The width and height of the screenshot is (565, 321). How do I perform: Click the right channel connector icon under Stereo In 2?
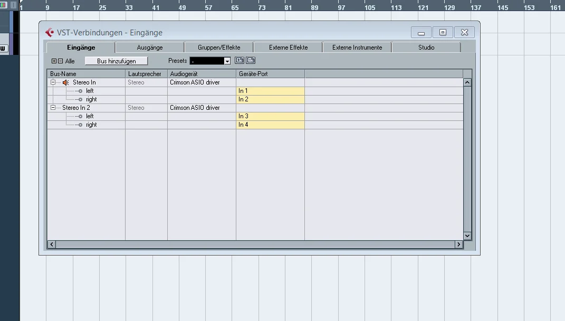(80, 125)
